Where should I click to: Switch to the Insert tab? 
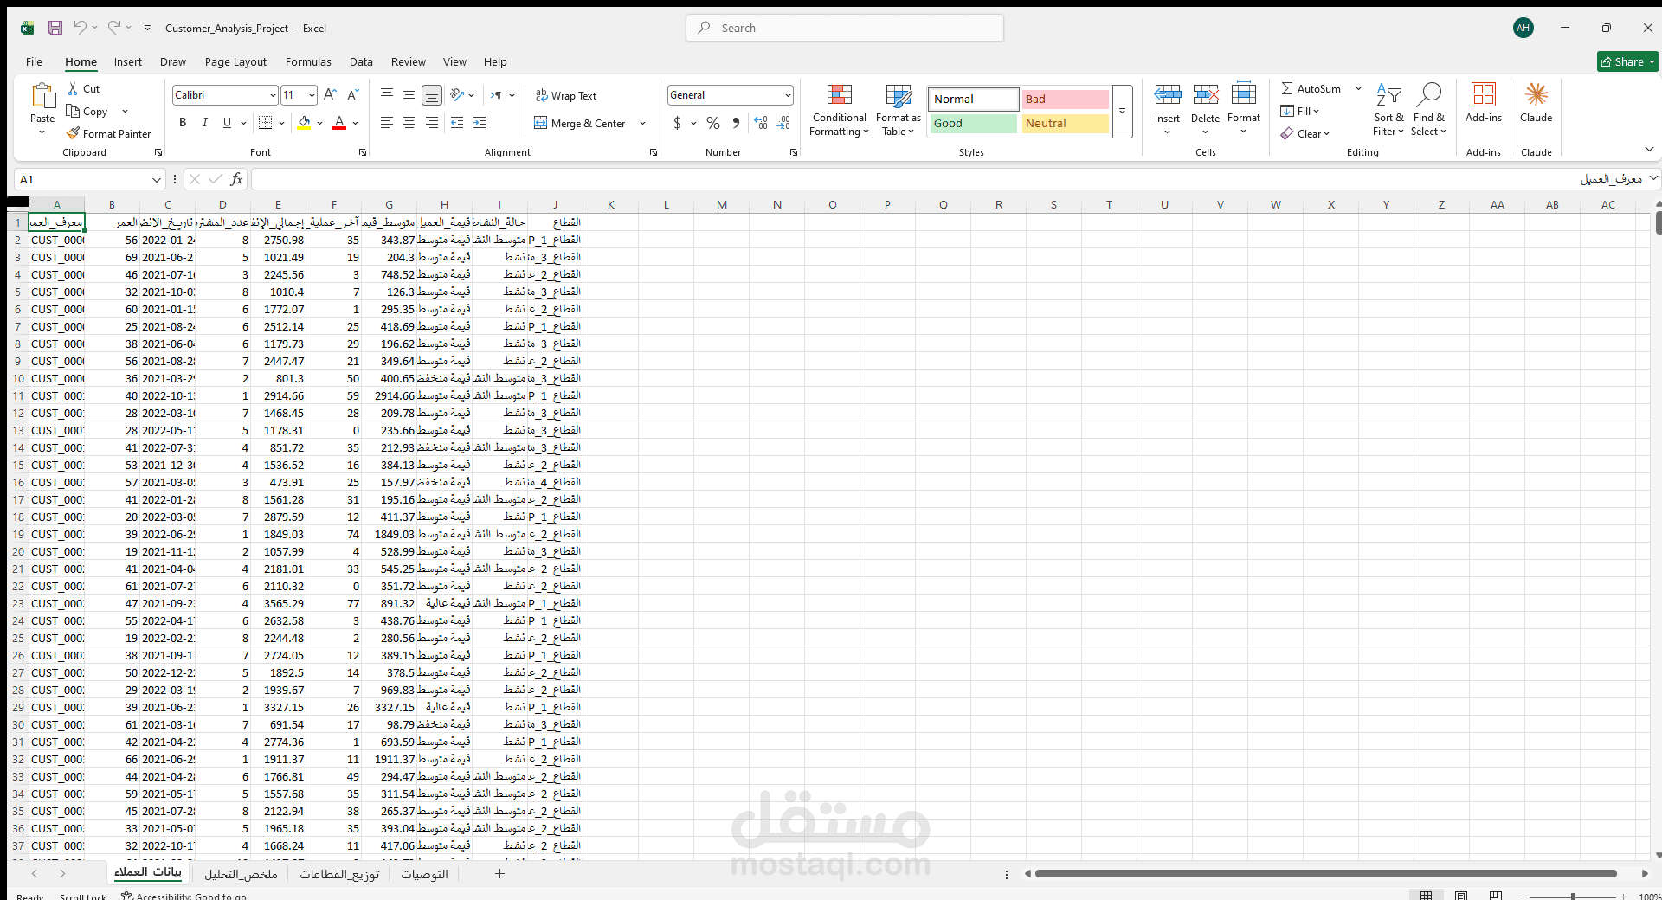(128, 62)
